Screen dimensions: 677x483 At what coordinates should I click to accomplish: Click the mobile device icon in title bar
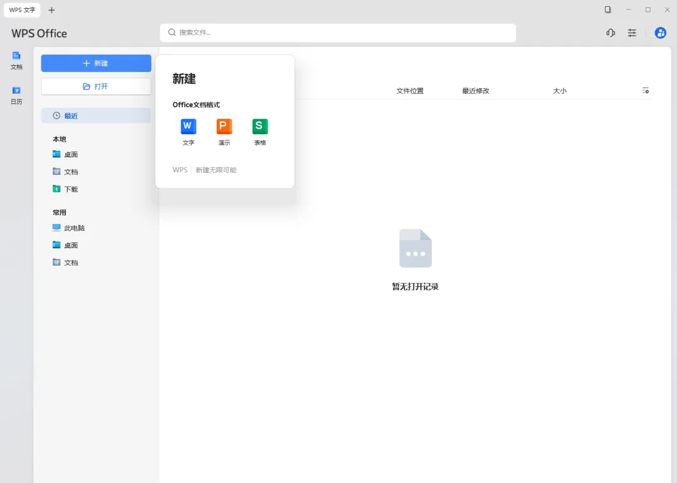click(607, 9)
